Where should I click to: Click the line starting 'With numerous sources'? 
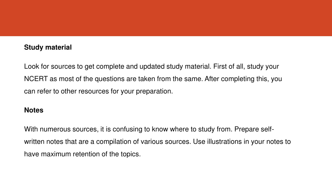tap(149, 129)
